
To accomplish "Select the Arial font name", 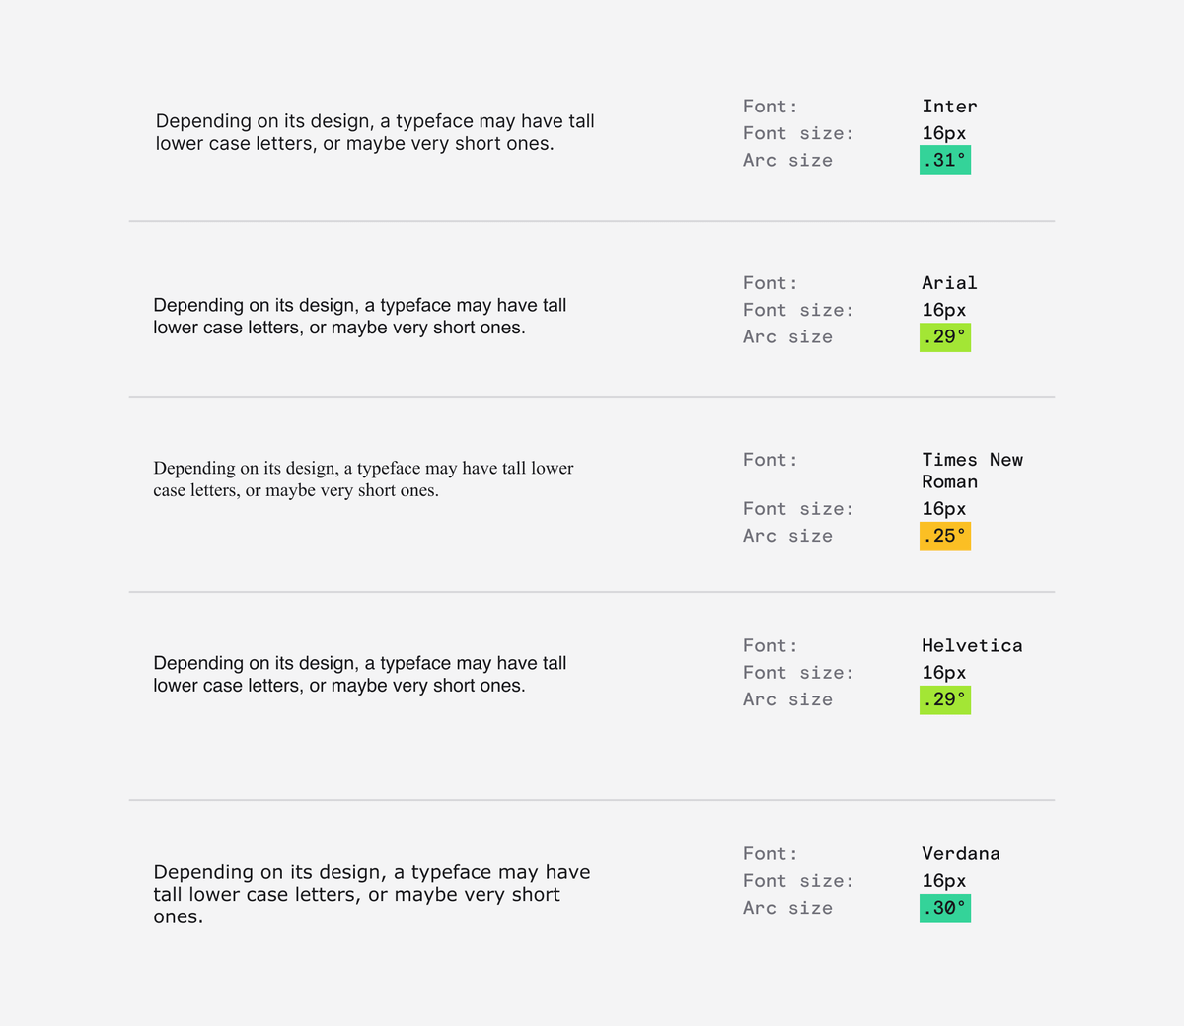I will click(x=949, y=283).
